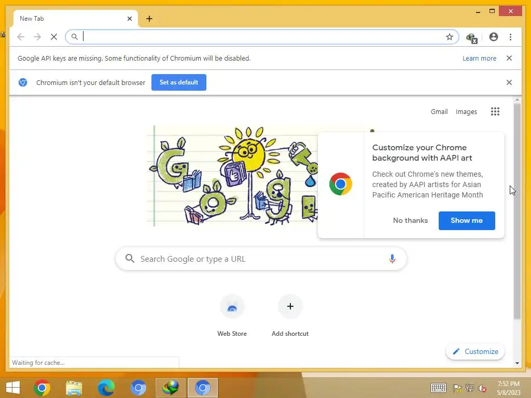Open the Web Store shortcut

(232, 316)
